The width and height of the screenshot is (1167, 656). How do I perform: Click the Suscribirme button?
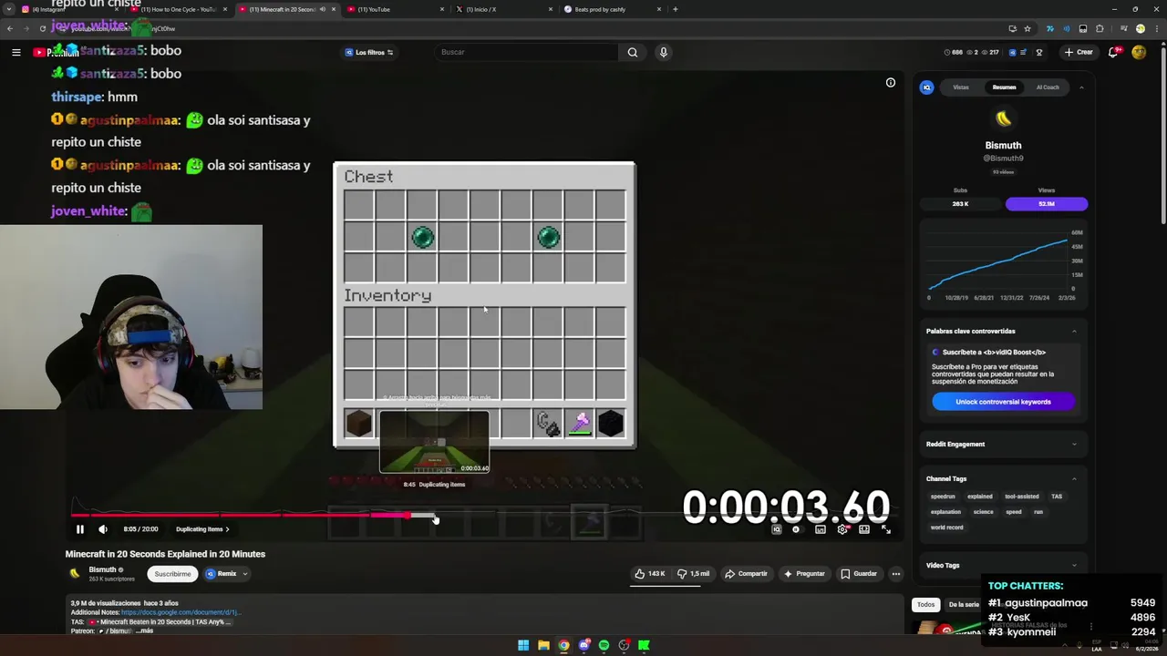point(172,574)
